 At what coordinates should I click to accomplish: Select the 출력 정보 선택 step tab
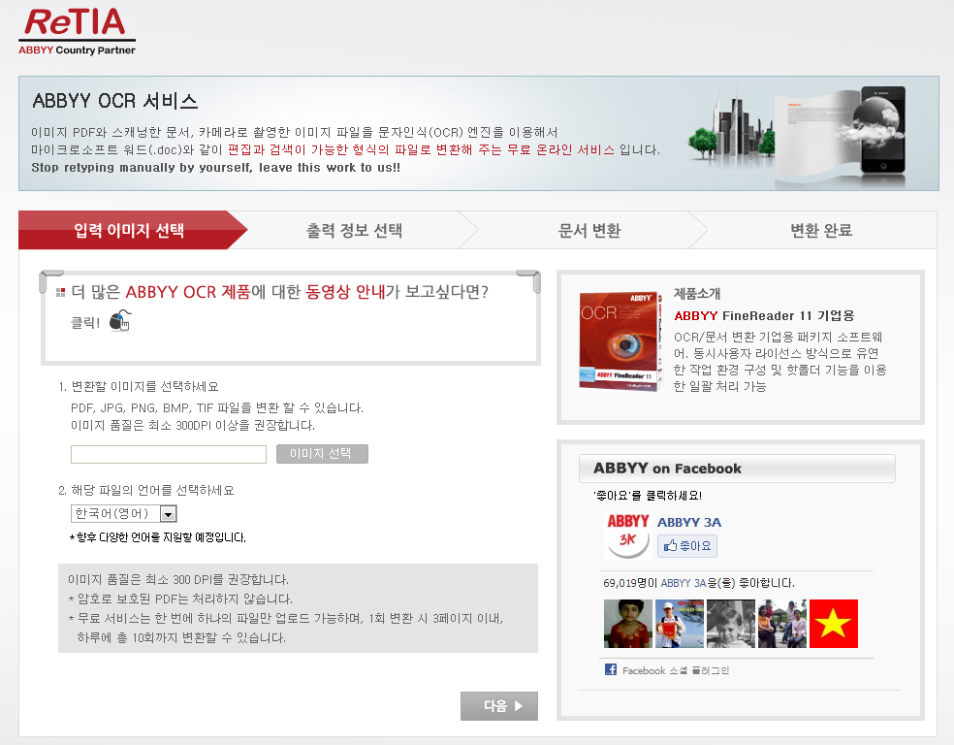click(354, 230)
